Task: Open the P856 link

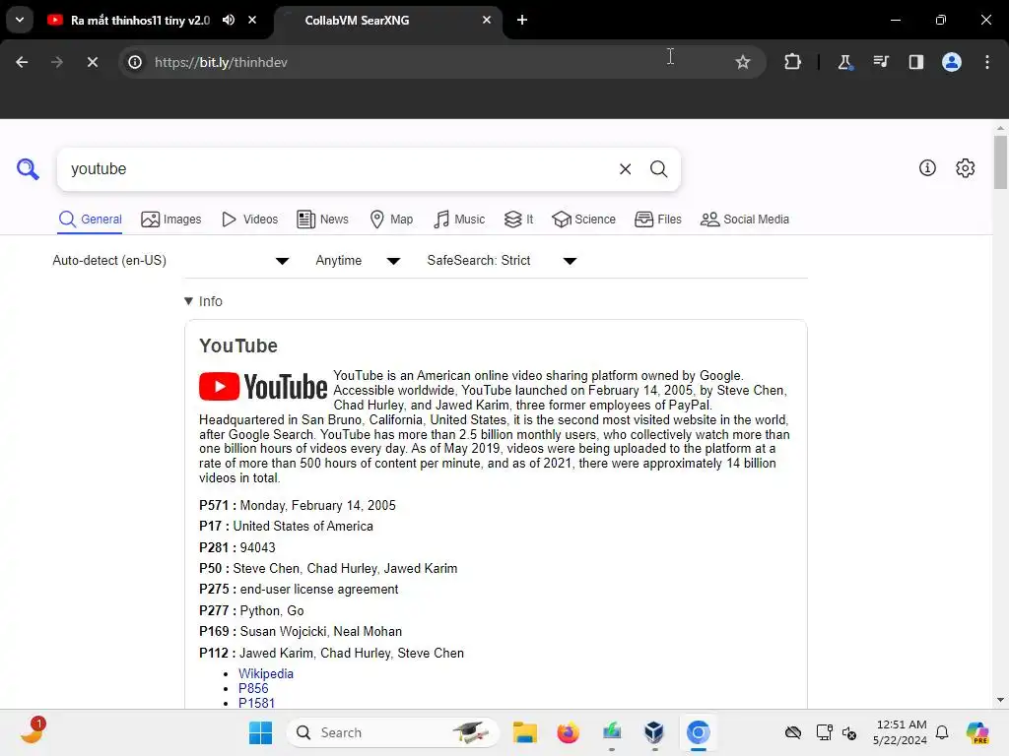Action: [x=253, y=688]
